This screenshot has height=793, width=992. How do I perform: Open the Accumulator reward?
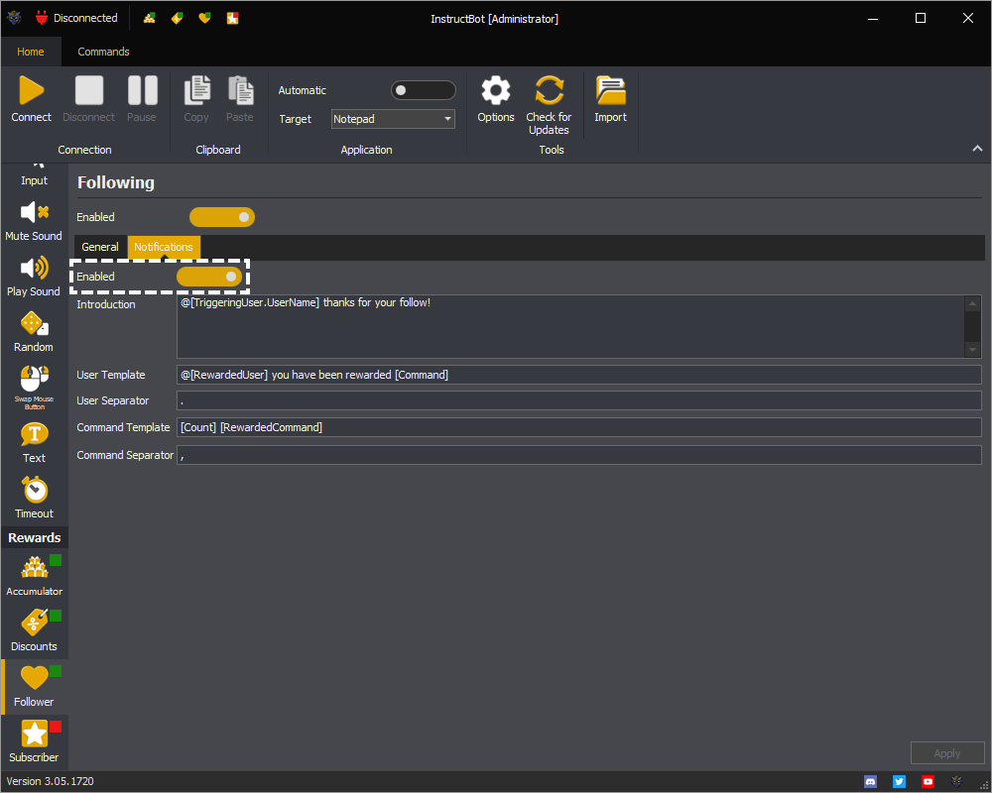click(x=34, y=576)
